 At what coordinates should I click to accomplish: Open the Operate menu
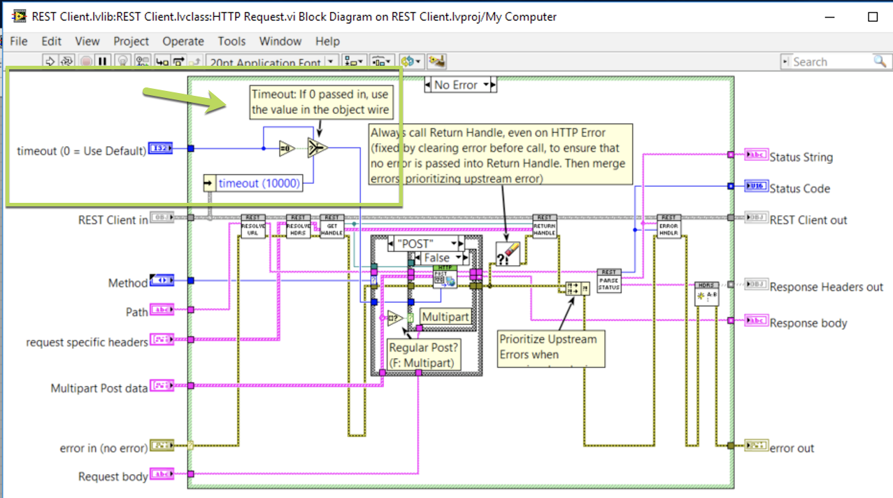(183, 41)
